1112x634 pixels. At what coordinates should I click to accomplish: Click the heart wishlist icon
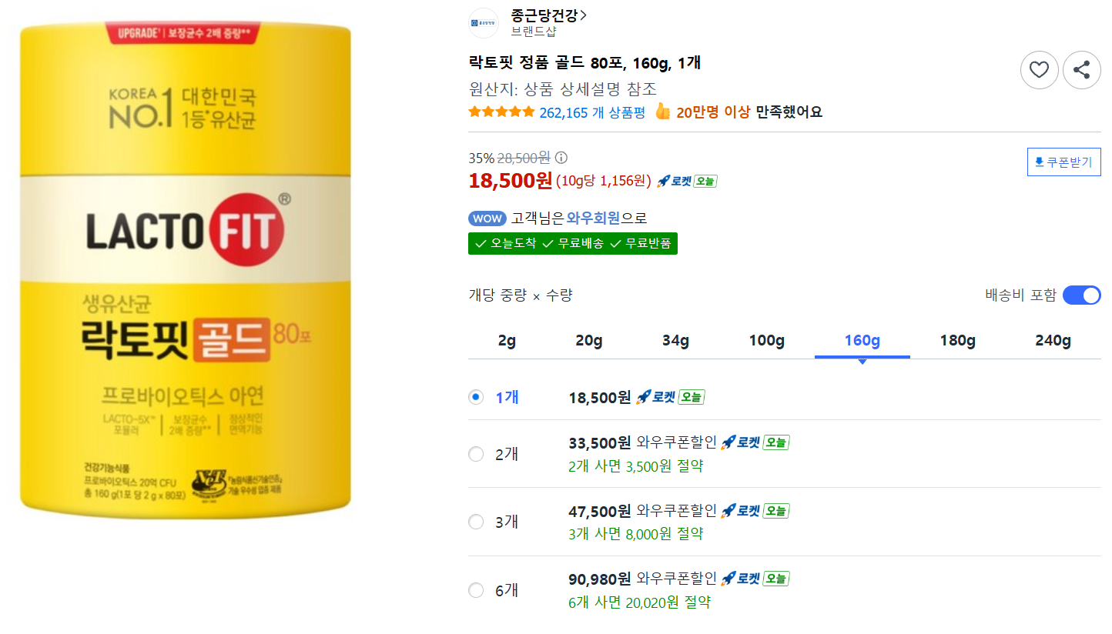point(1040,70)
